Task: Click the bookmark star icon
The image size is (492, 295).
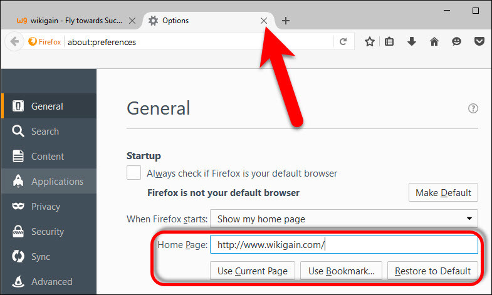Action: tap(370, 42)
